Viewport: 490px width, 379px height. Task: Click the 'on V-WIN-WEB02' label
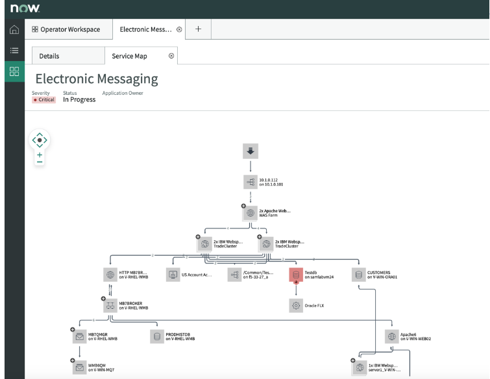(415, 339)
